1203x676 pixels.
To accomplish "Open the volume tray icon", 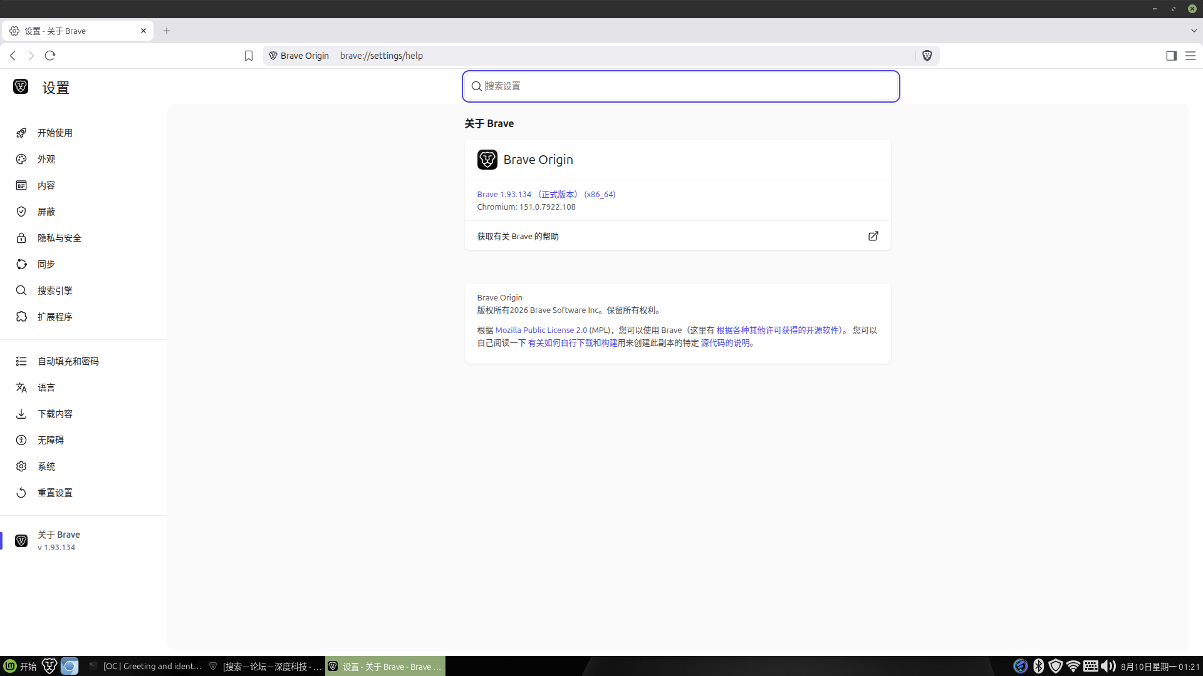I will [x=1108, y=666].
